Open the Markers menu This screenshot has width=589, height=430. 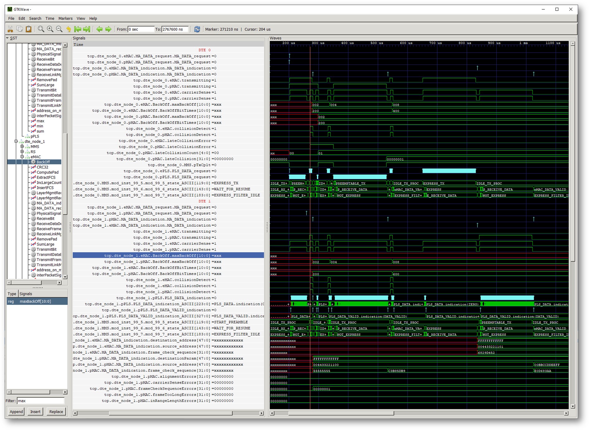point(65,18)
